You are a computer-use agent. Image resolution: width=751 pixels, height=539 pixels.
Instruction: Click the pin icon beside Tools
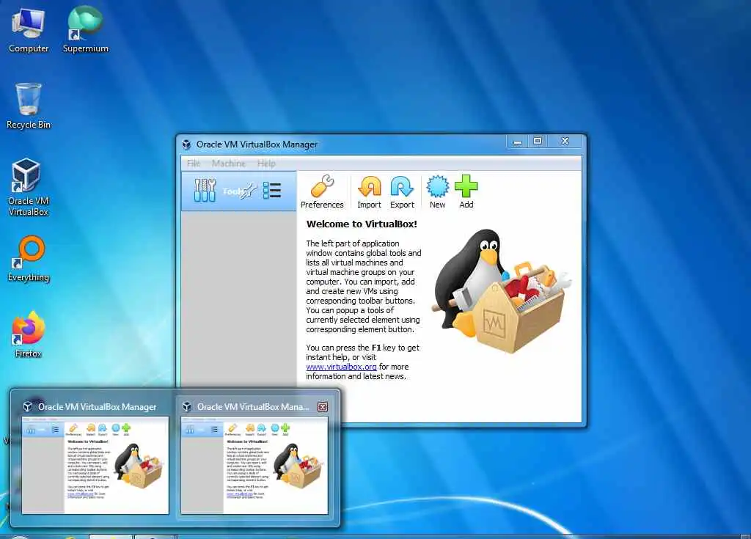249,191
